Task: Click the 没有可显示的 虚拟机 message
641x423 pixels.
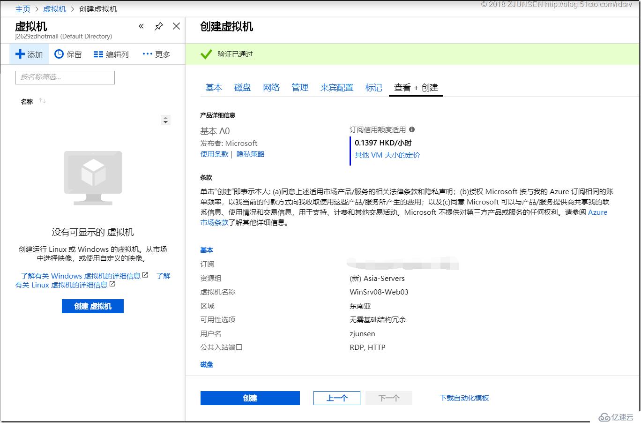Action: point(93,232)
